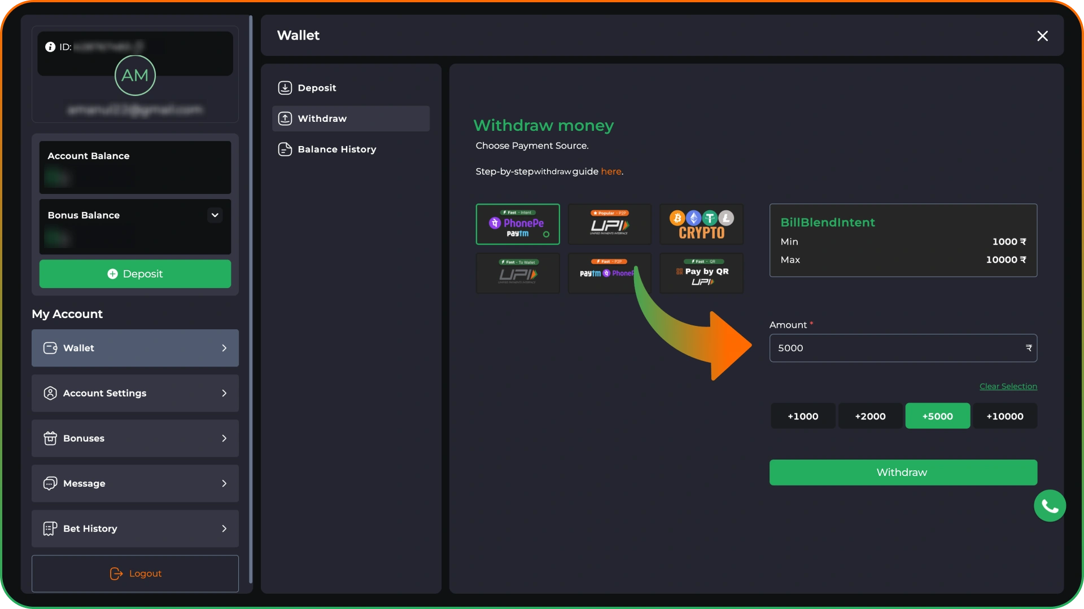Click the My Account heading
The height and width of the screenshot is (609, 1084).
[67, 314]
